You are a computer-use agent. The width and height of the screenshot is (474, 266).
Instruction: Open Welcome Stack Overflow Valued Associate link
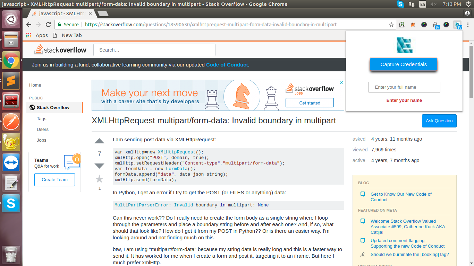pos(408,227)
